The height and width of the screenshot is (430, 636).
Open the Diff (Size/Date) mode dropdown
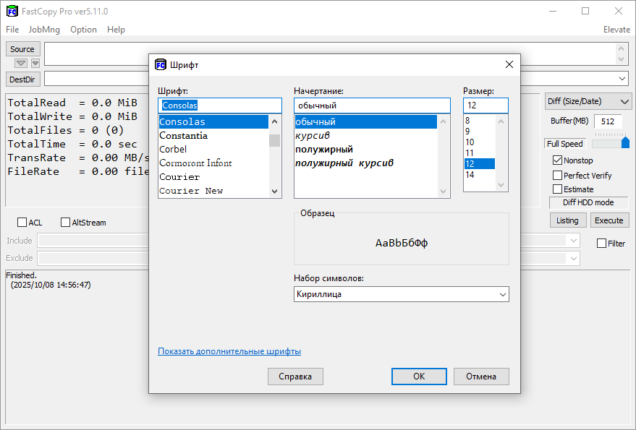point(588,102)
